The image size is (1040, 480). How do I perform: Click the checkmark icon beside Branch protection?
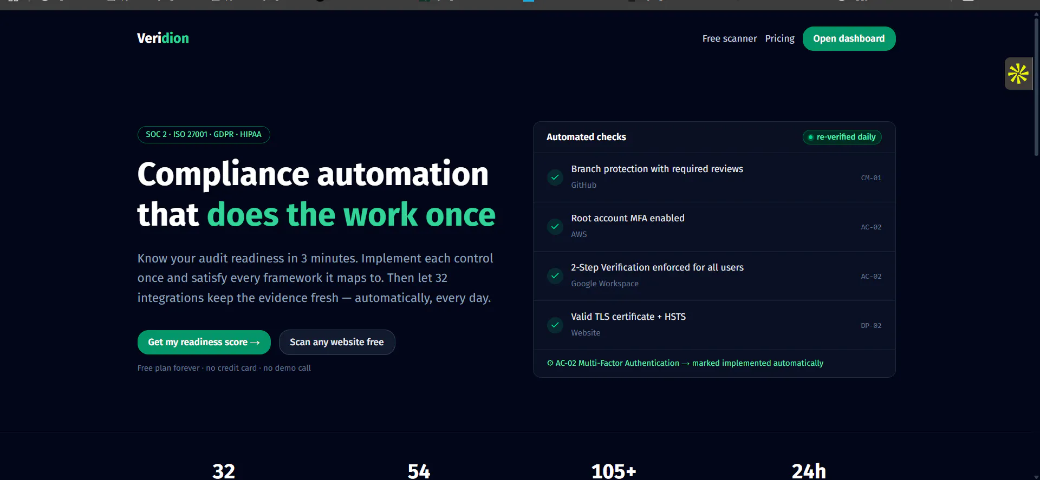tap(555, 177)
